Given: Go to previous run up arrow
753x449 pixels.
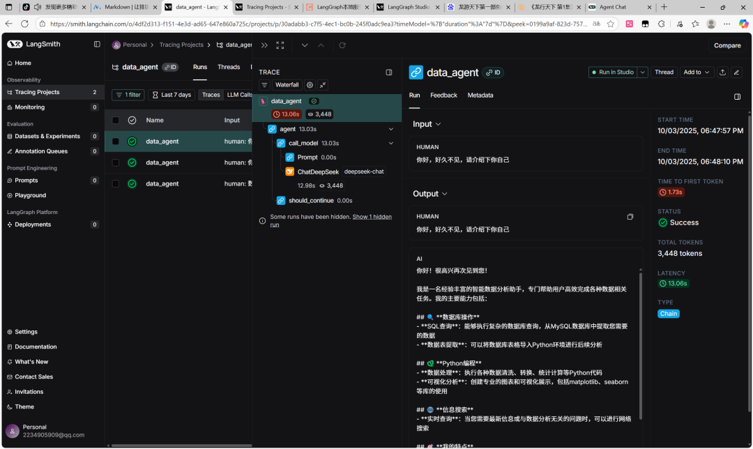Looking at the screenshot, I should point(321,45).
